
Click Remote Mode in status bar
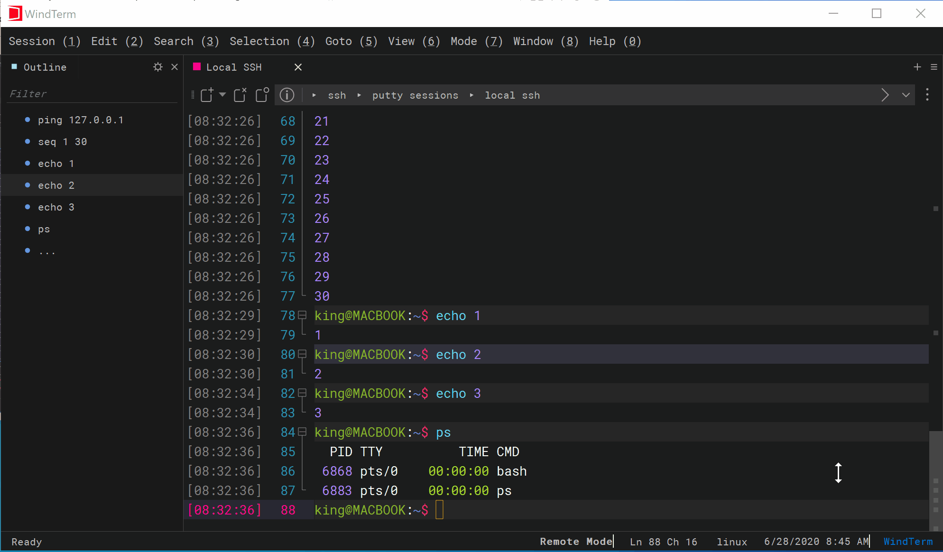pyautogui.click(x=575, y=542)
